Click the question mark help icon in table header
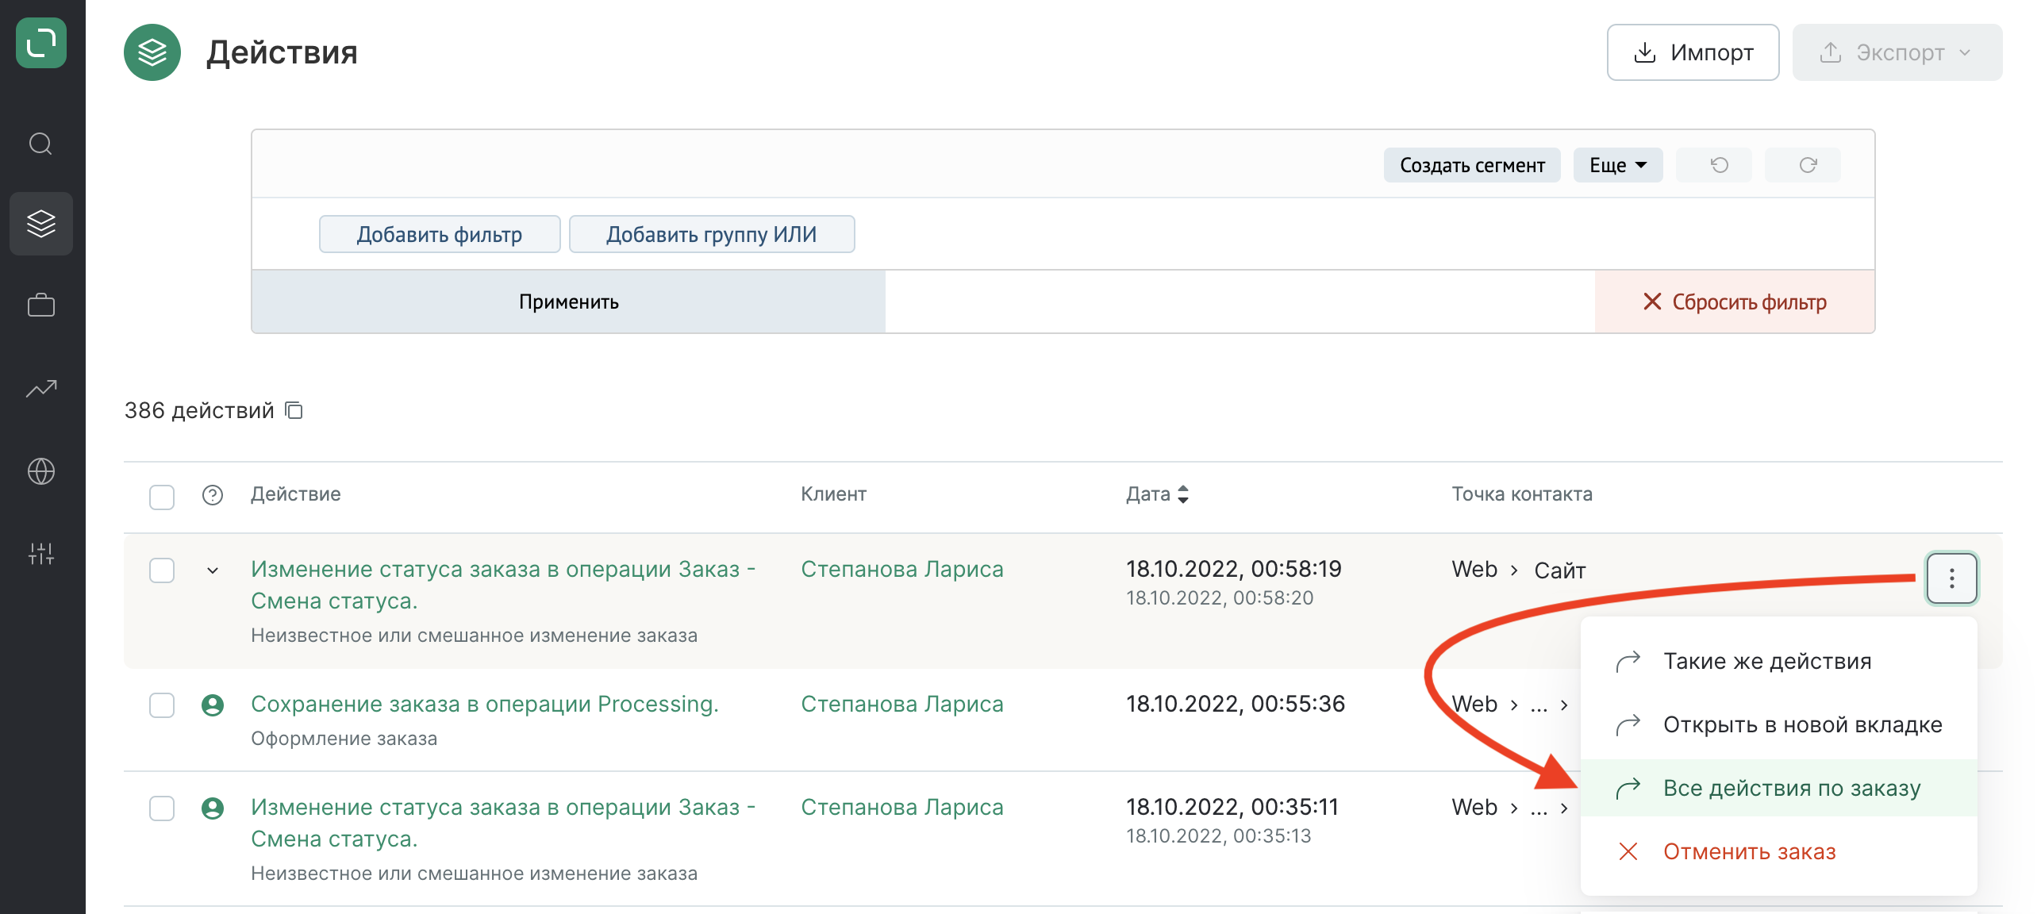This screenshot has height=914, width=2041. 213,495
